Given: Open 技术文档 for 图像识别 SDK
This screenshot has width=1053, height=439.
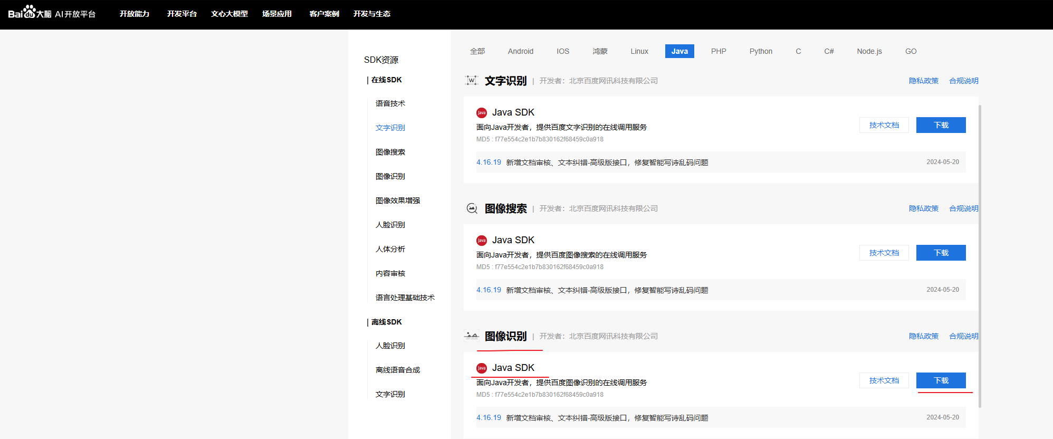Looking at the screenshot, I should (884, 380).
